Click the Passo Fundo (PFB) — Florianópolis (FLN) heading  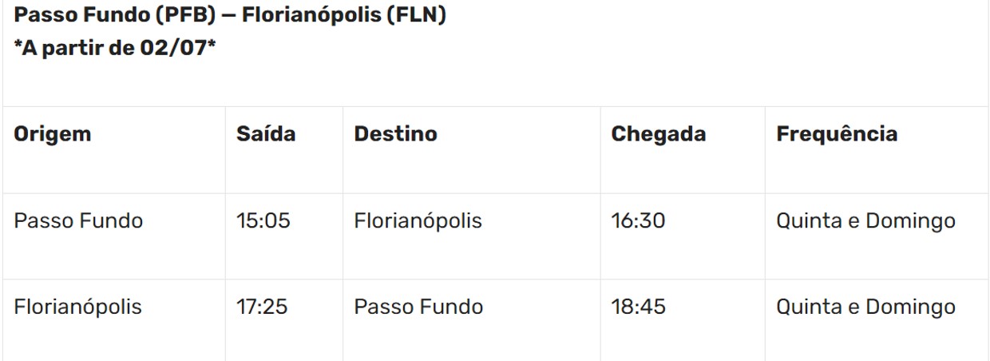(x=230, y=16)
